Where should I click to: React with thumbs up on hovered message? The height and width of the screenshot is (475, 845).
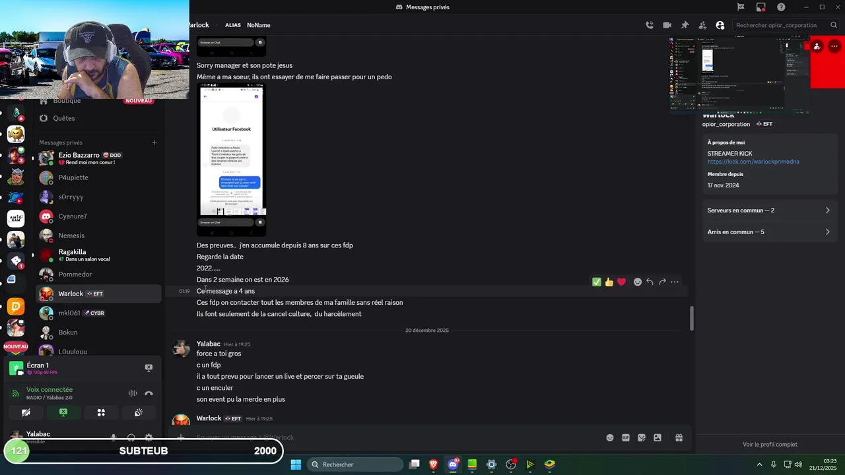pos(609,282)
